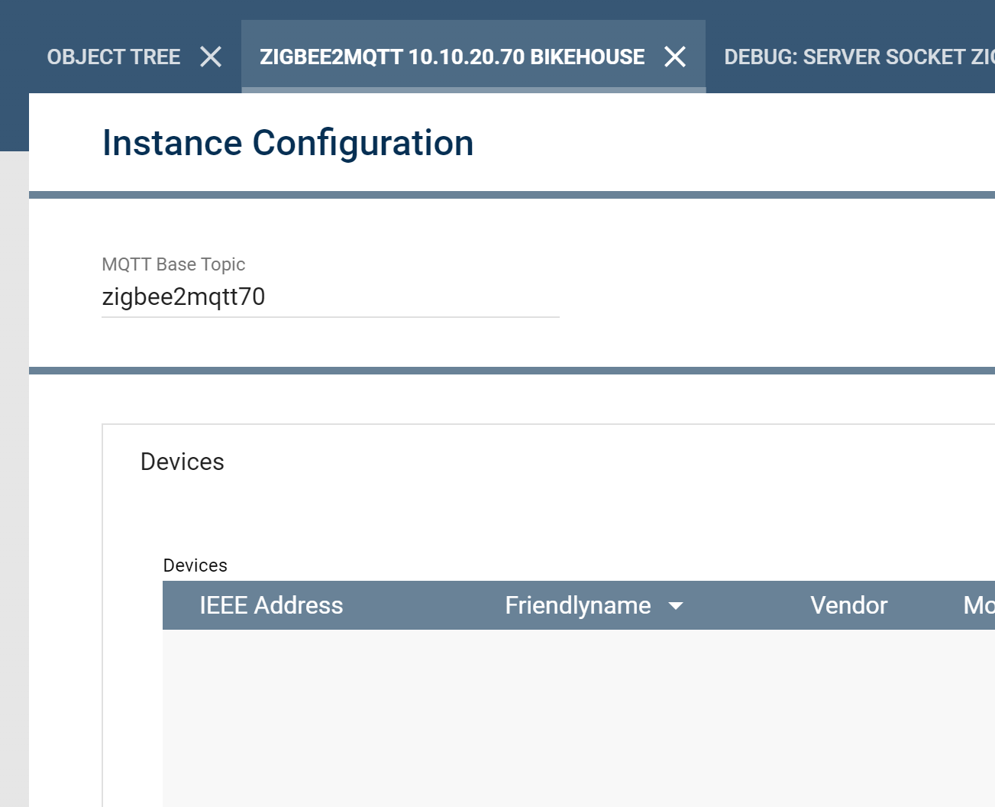
Task: Close the Object Tree tab
Action: tap(211, 57)
